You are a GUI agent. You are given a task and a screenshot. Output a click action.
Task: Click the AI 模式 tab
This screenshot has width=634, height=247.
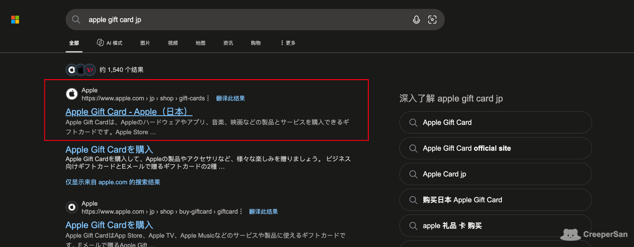(x=110, y=43)
